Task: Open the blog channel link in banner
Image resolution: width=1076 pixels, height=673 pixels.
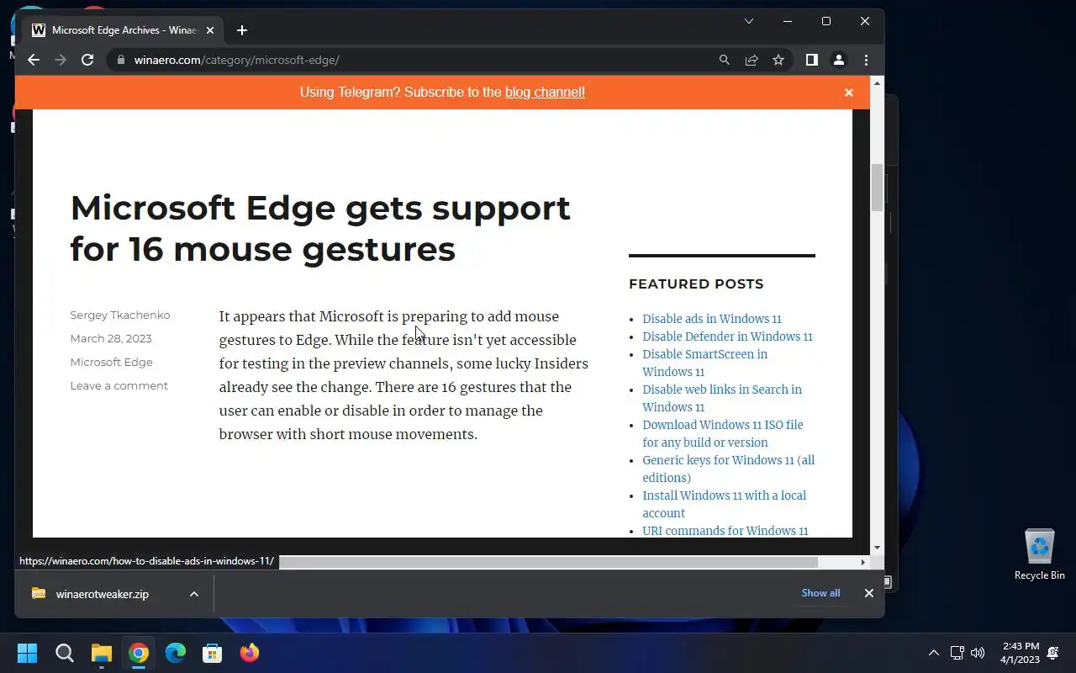Action: point(545,92)
